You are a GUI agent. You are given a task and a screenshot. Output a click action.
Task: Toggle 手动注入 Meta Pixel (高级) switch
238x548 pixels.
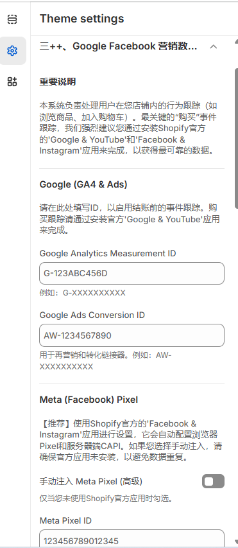213,482
